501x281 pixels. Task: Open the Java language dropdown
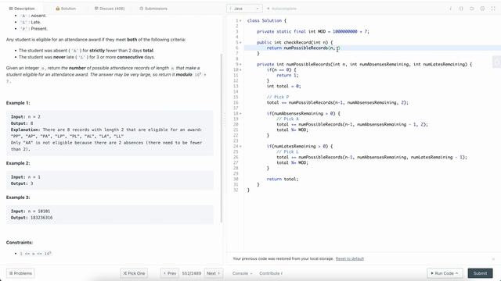(x=244, y=9)
